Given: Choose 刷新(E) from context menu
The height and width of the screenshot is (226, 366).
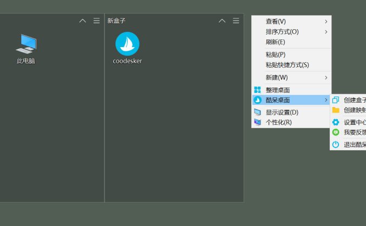Looking at the screenshot, I should tap(291, 42).
